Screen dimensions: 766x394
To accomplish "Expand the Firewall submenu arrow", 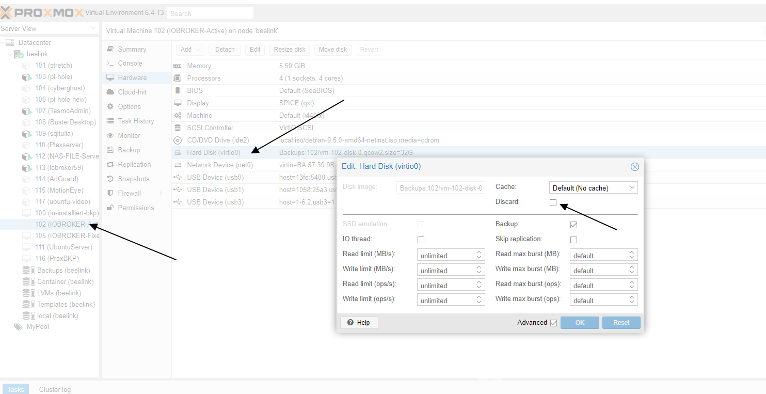I will 161,193.
